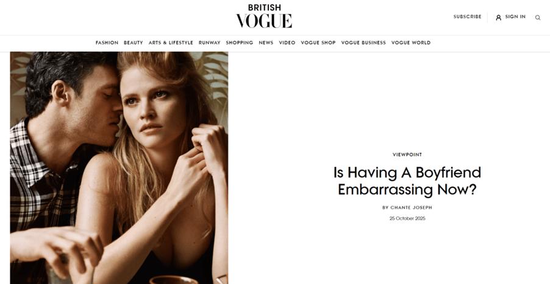Select the Video menu item
550x284 pixels.
287,43
